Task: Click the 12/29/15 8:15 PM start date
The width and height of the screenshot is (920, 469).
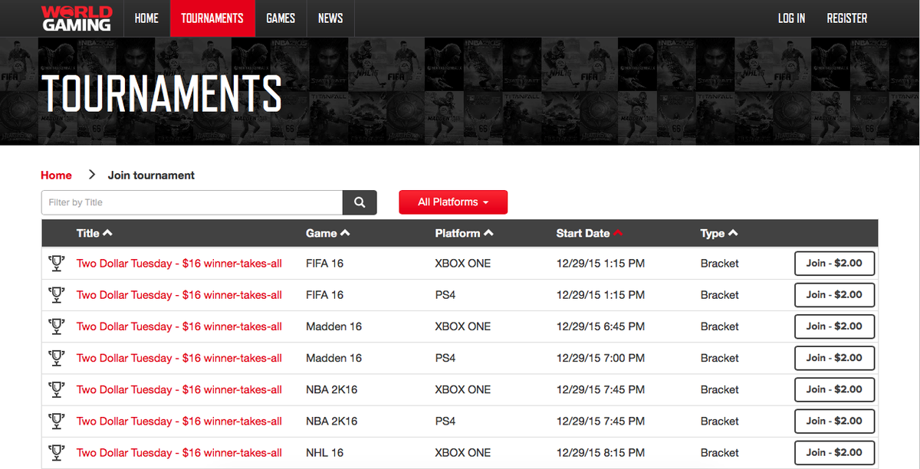Action: point(600,453)
